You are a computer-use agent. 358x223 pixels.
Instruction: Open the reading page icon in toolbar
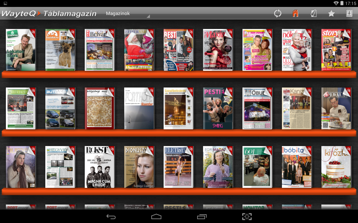click(x=314, y=13)
